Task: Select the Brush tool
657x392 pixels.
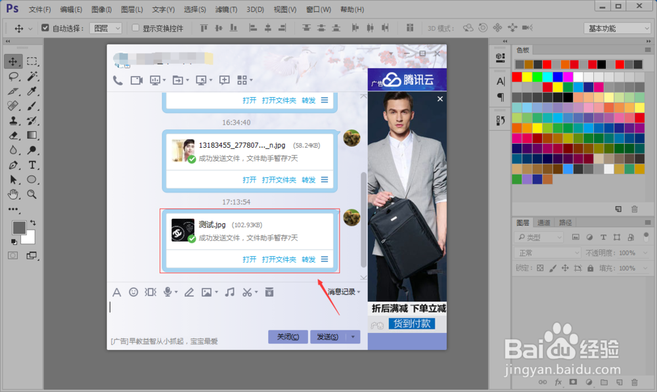Action: (x=32, y=106)
